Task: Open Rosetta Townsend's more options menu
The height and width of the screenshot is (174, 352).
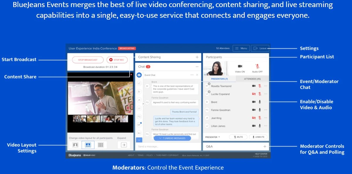Action: click(x=265, y=85)
